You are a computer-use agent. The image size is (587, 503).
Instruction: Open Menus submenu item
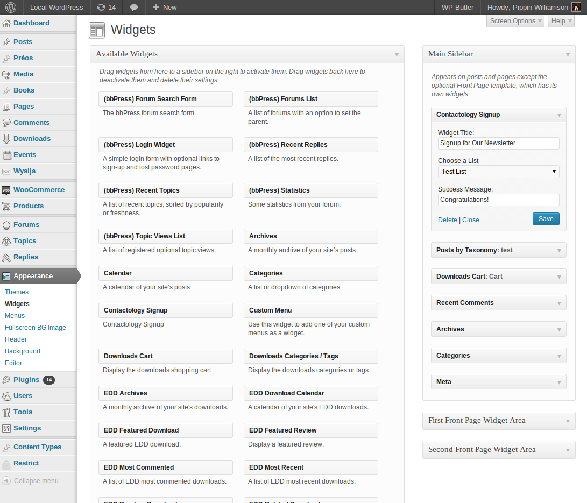pyautogui.click(x=15, y=316)
